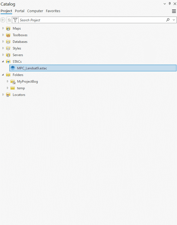177x225 pixels.
Task: Toggle Auto Hide pin on Catalog pane
Action: click(170, 4)
